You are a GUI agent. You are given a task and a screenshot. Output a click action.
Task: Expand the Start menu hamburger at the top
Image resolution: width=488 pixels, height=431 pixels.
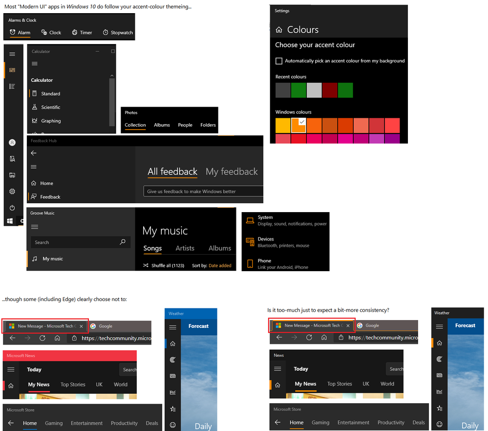12,54
